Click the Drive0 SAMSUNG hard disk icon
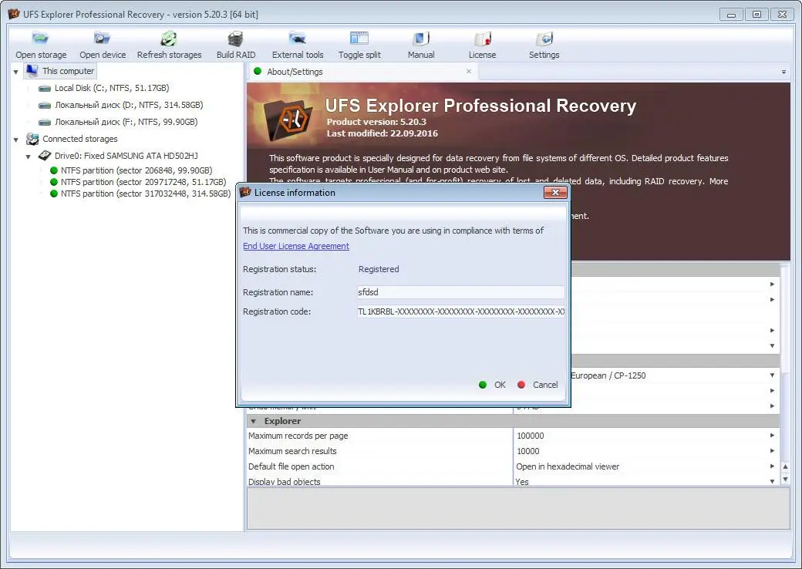This screenshot has width=802, height=569. pos(45,156)
